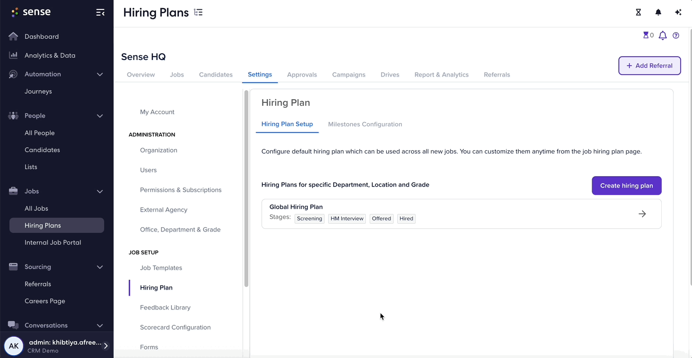Collapse the Automation section chevron
Image resolution: width=692 pixels, height=358 pixels.
pyautogui.click(x=100, y=74)
